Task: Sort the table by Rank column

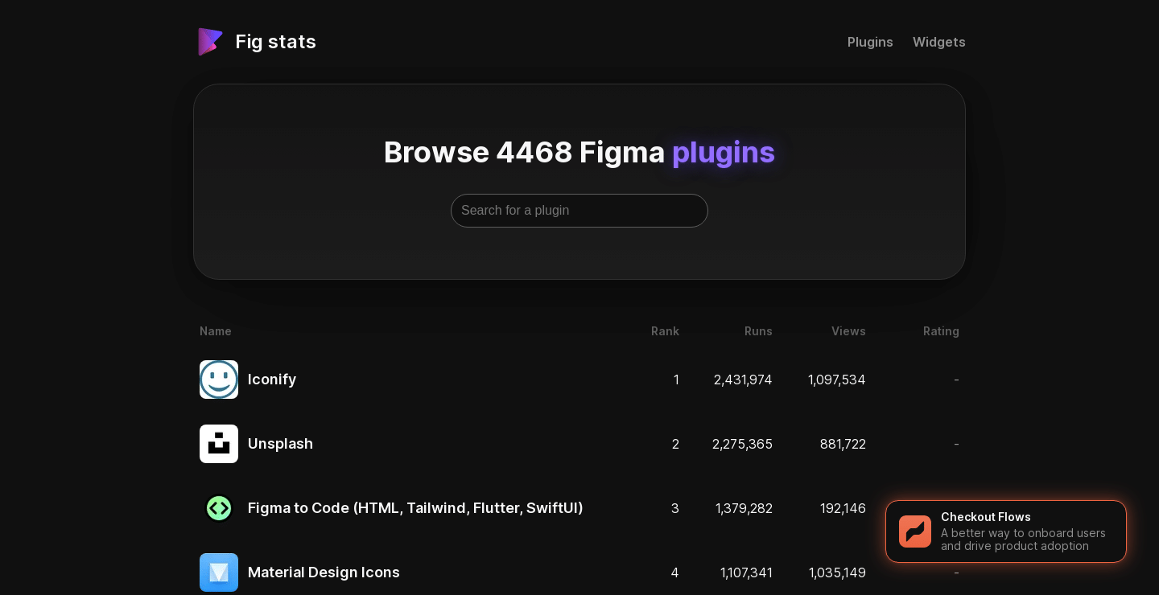Action: pos(665,331)
